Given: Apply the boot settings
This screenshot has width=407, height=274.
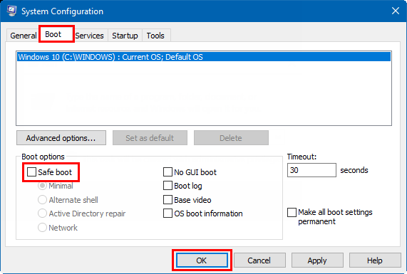Looking at the screenshot, I should pos(317,260).
